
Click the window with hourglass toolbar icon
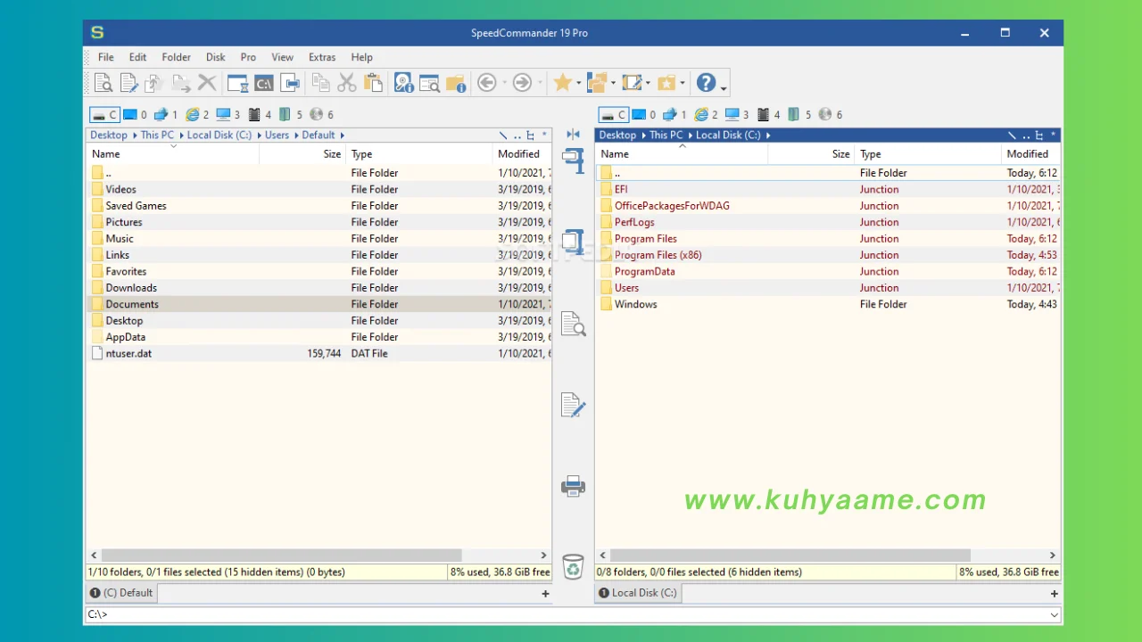[x=237, y=83]
